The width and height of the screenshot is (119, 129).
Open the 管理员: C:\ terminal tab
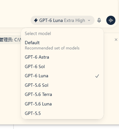click(x=10, y=40)
